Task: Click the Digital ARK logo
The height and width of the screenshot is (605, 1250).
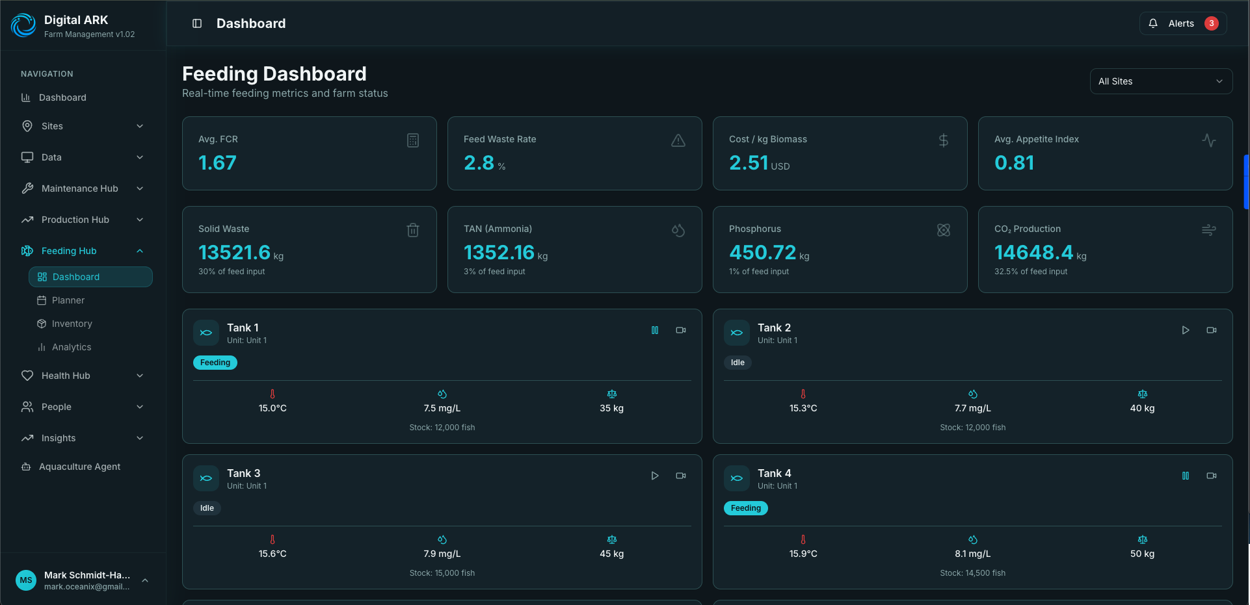Action: click(23, 25)
